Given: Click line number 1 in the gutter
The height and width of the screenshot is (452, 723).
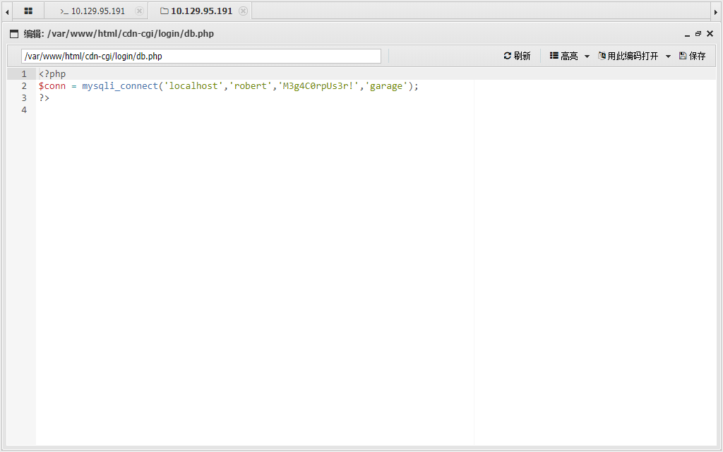Looking at the screenshot, I should click(x=24, y=73).
